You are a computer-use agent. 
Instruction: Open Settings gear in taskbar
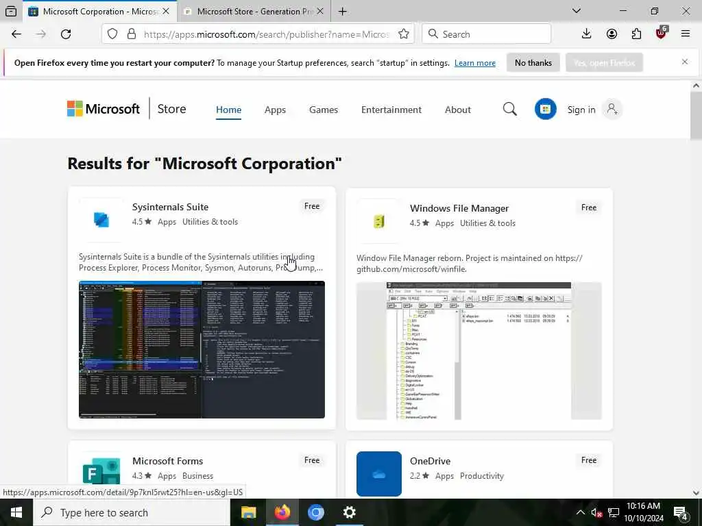click(x=349, y=512)
